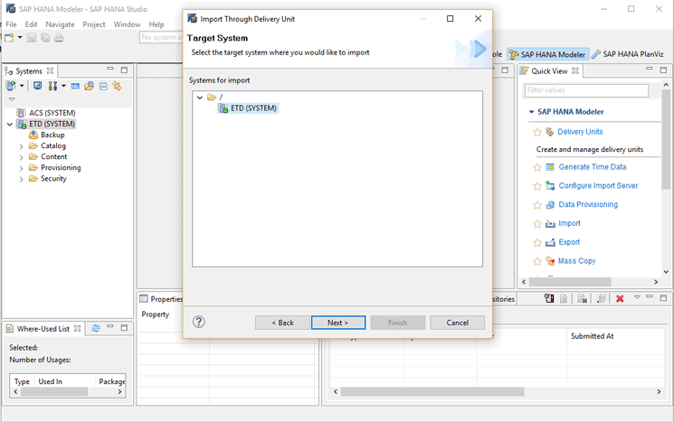The height and width of the screenshot is (422, 674).
Task: Select ACS (SYSTEM) in Systems tree
Action: point(52,113)
